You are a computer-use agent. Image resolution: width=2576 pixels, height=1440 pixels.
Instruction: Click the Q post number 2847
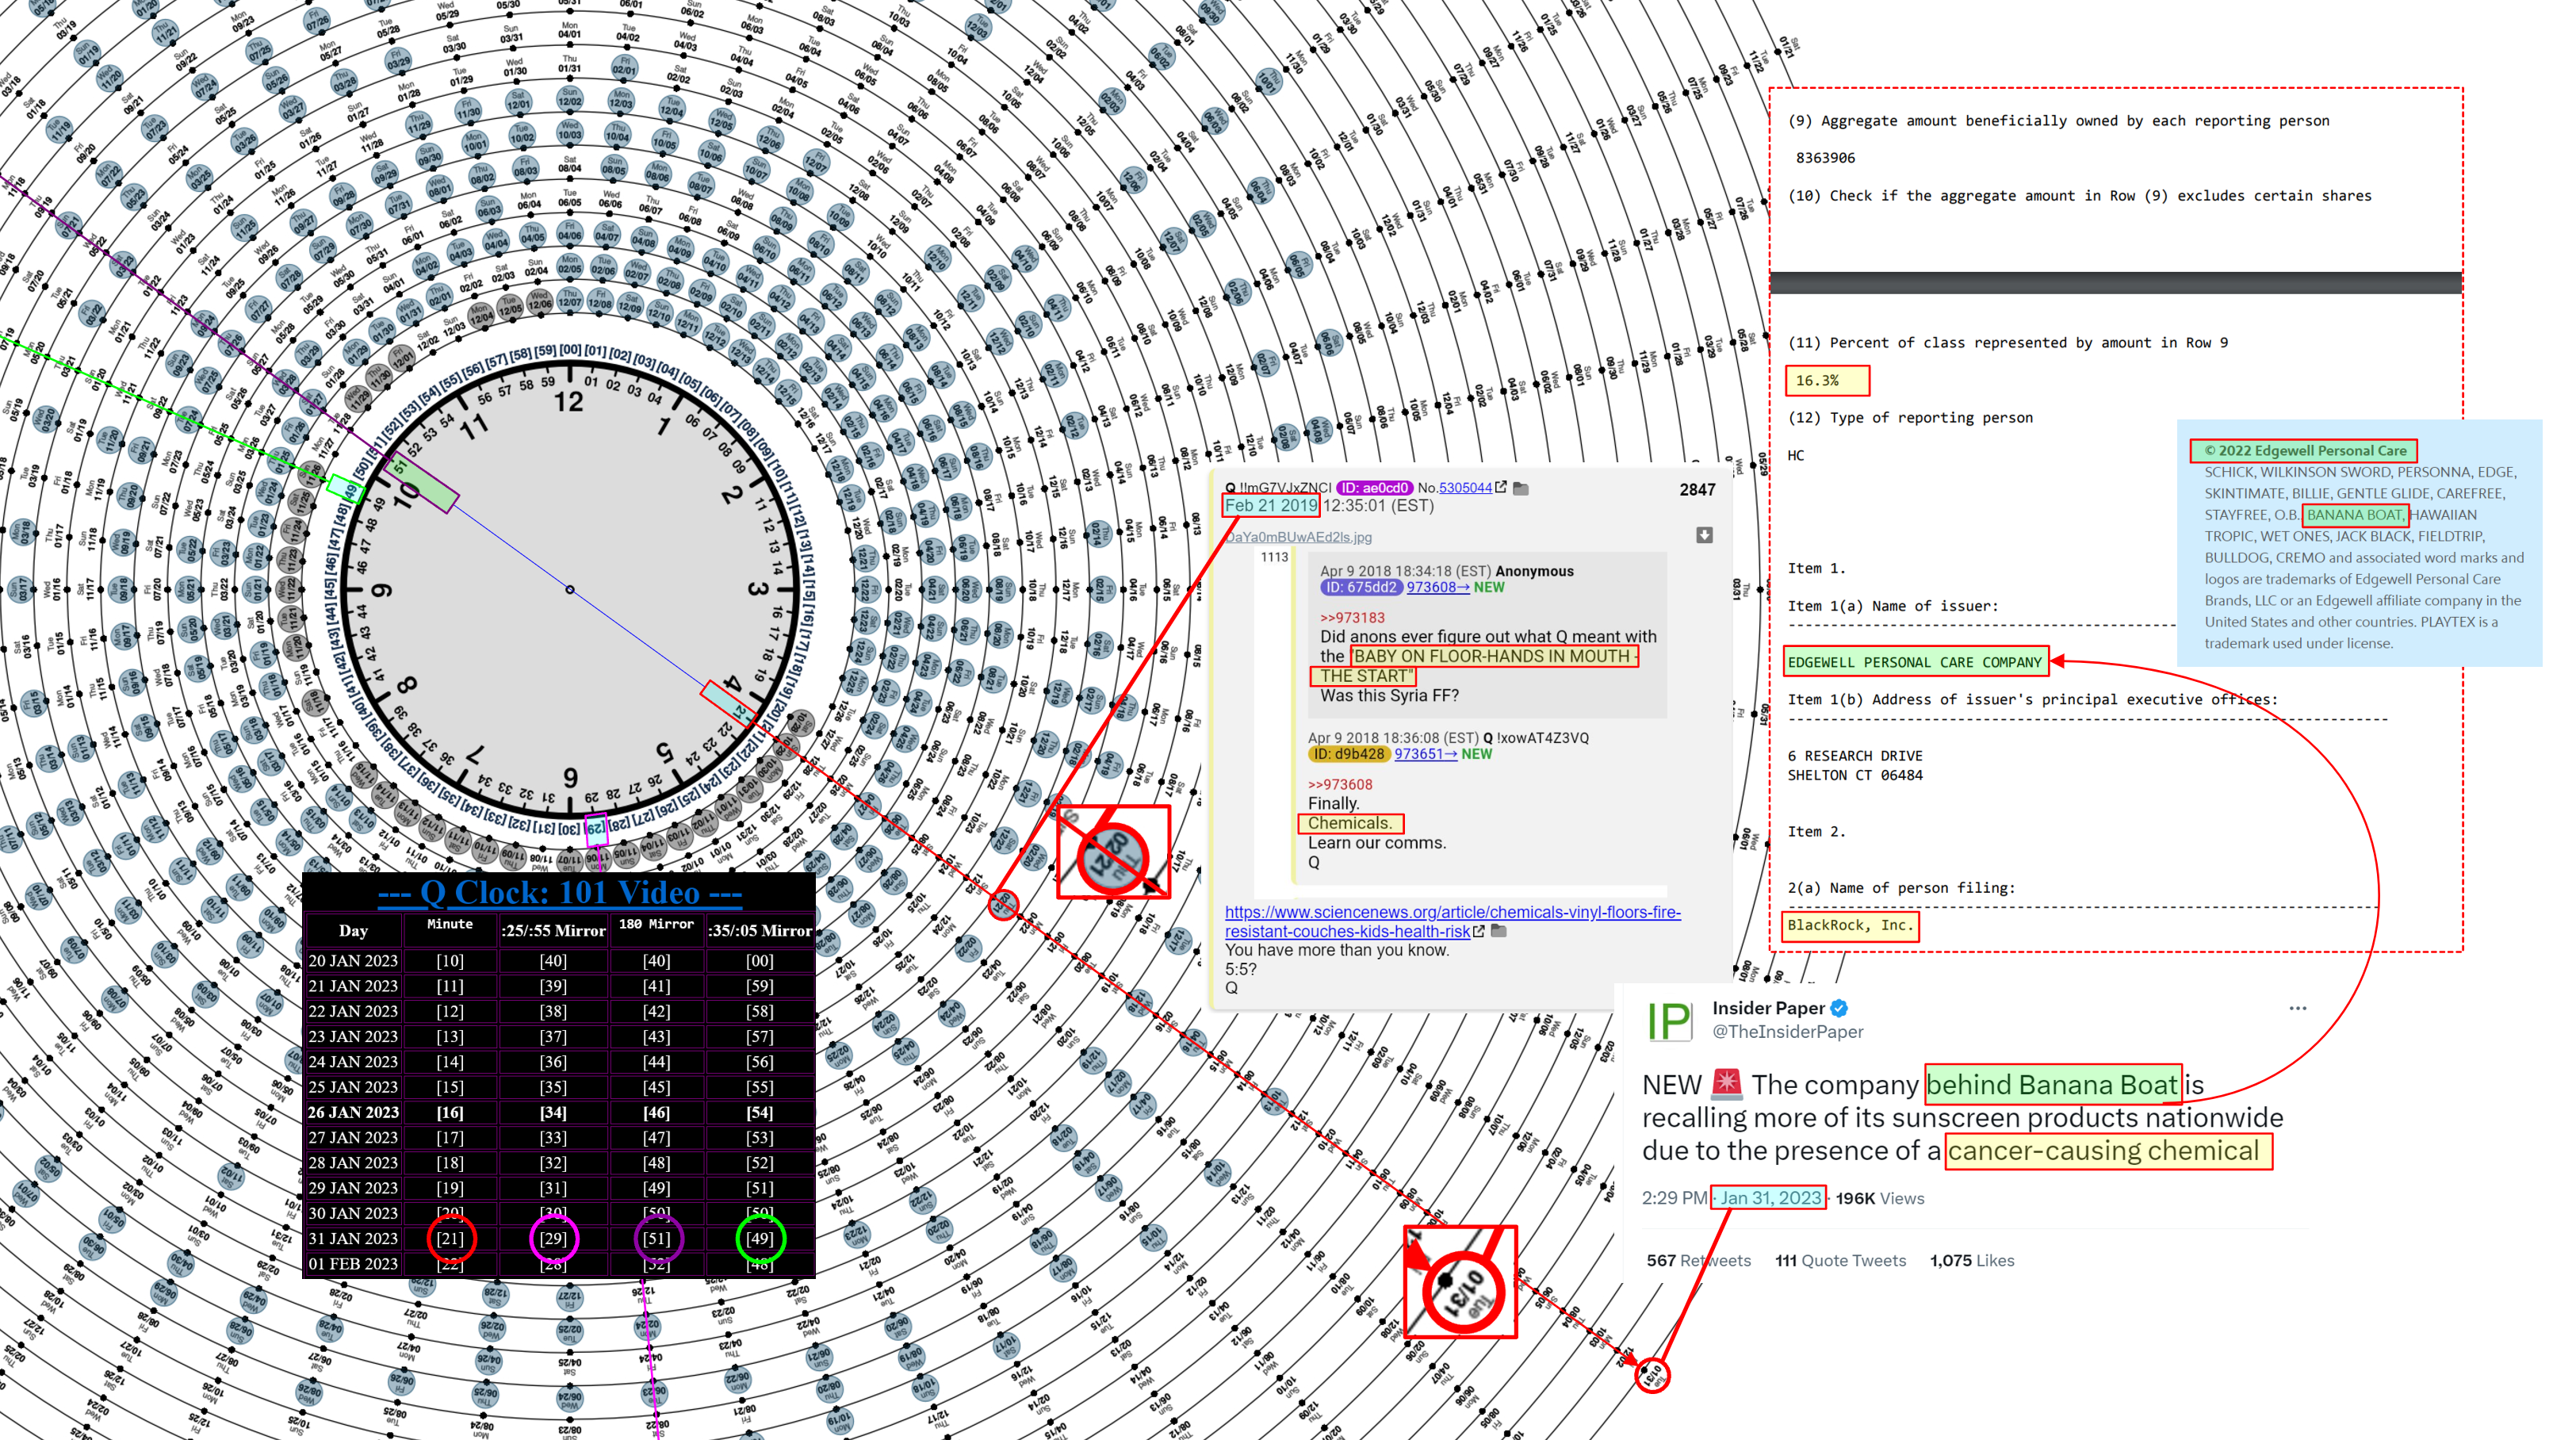[x=1697, y=490]
